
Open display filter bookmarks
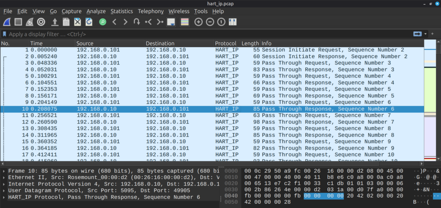coord(4,34)
